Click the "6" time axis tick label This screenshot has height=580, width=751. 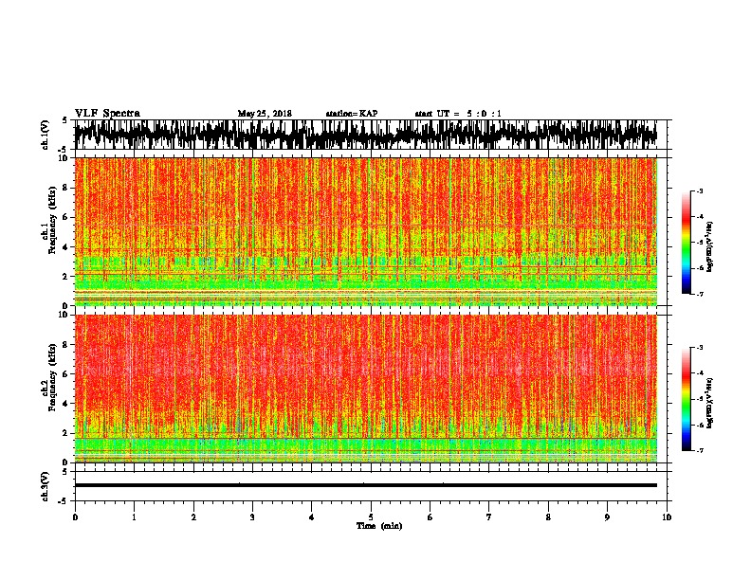(430, 517)
